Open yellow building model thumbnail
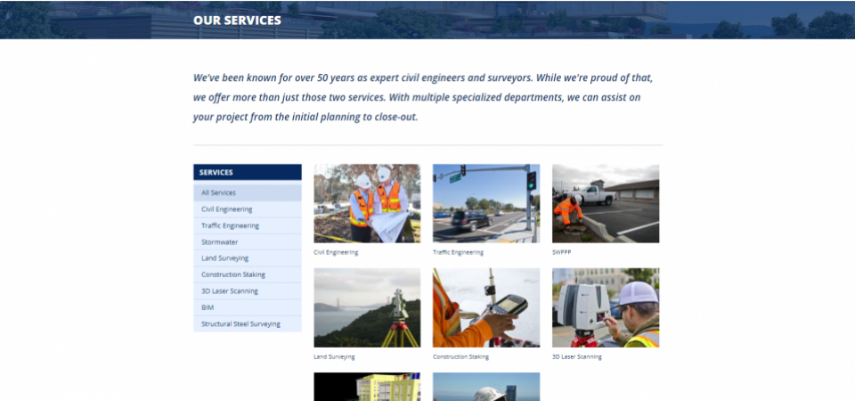The image size is (855, 401). (367, 387)
